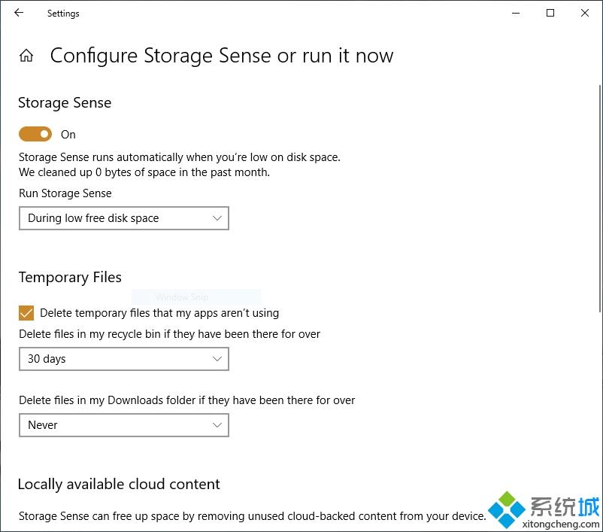603x532 pixels.
Task: Click the Temporary Files section heading
Action: point(70,278)
